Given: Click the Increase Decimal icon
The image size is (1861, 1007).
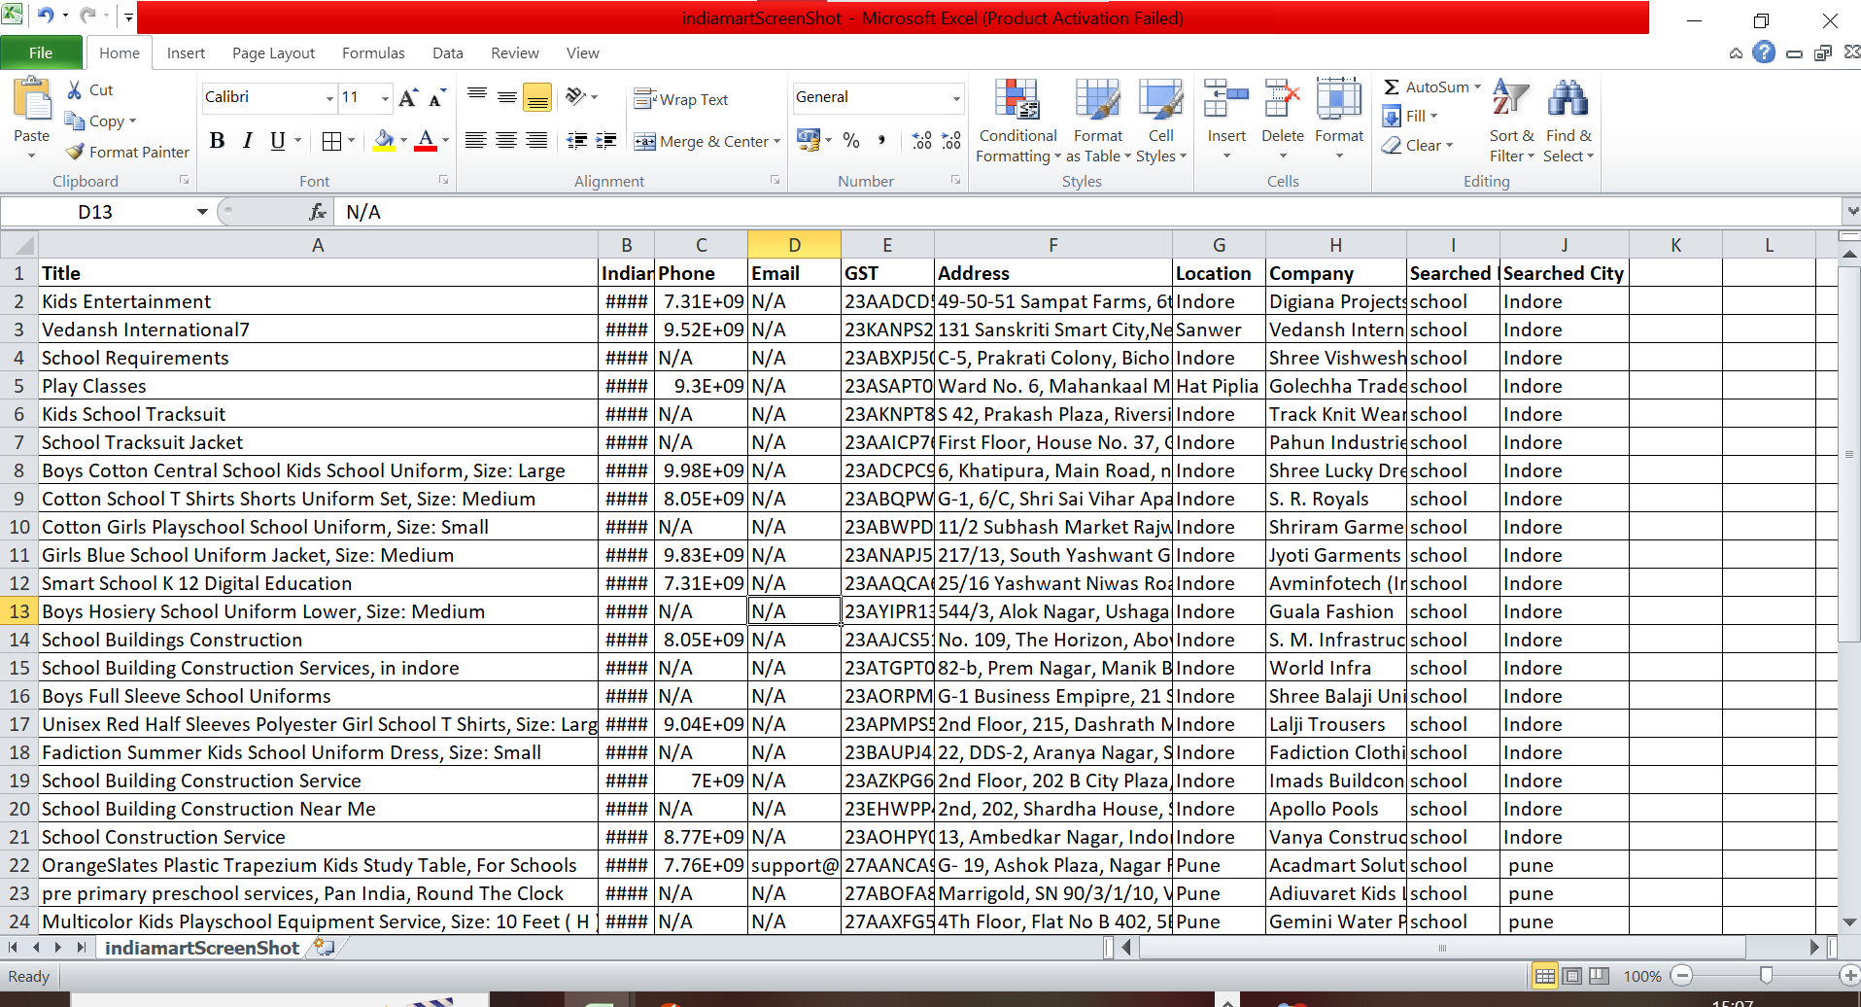Looking at the screenshot, I should point(921,141).
